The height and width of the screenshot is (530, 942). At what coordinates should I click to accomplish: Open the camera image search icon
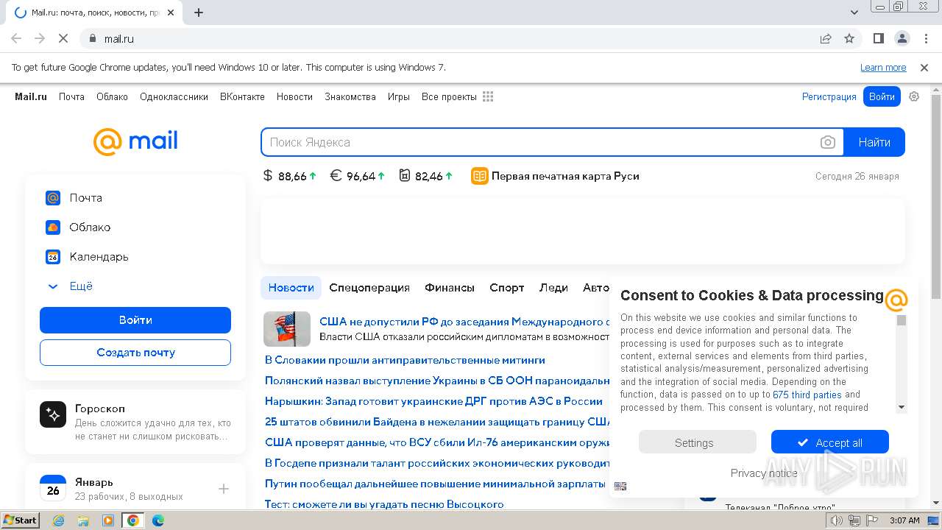(828, 142)
